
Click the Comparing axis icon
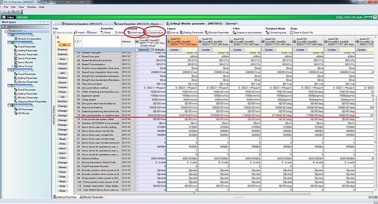[x=267, y=33]
